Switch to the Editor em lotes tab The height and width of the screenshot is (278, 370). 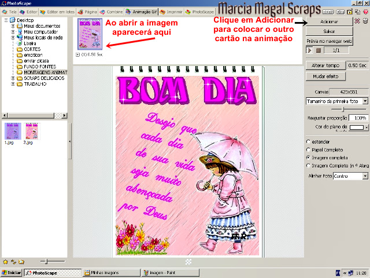click(x=57, y=12)
